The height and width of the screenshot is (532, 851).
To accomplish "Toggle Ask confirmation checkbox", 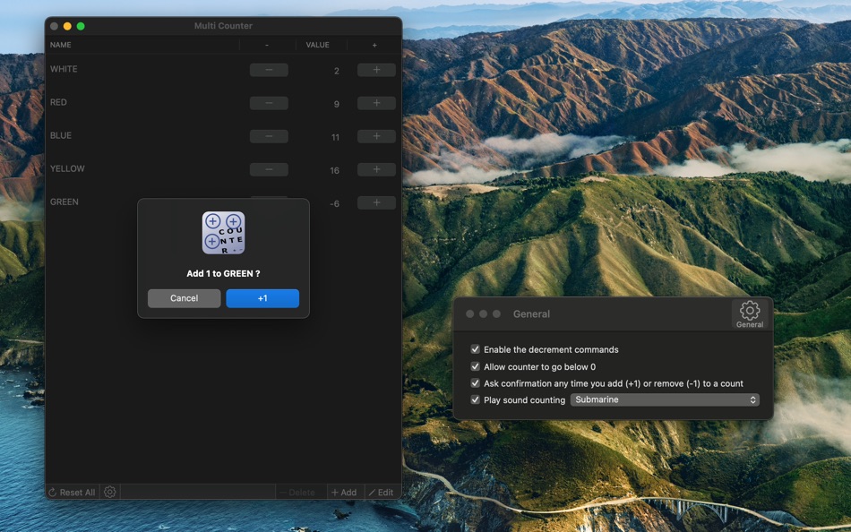I will (475, 382).
